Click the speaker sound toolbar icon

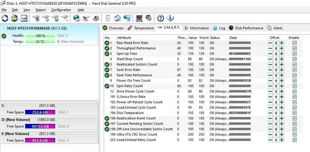point(148,18)
